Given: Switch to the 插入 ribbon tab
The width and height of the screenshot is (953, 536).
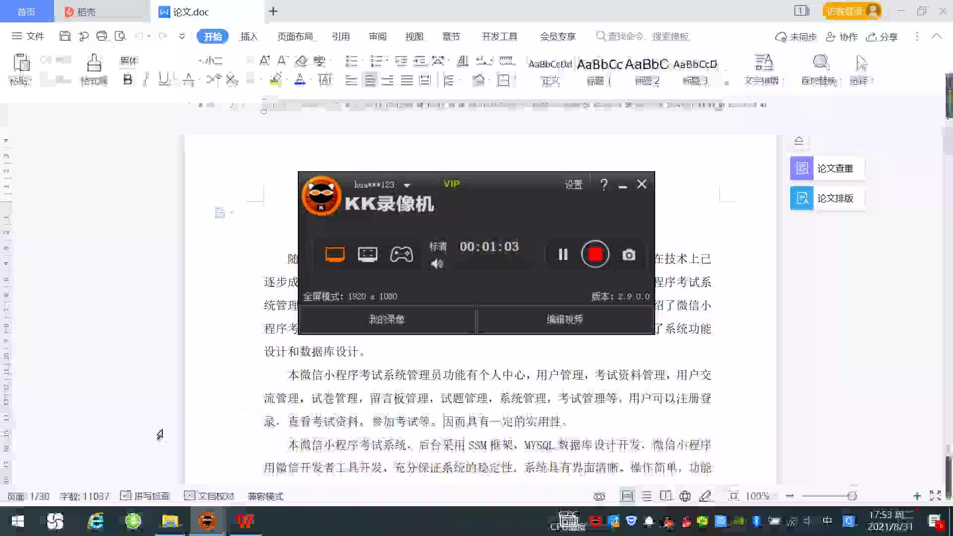Looking at the screenshot, I should (x=249, y=36).
